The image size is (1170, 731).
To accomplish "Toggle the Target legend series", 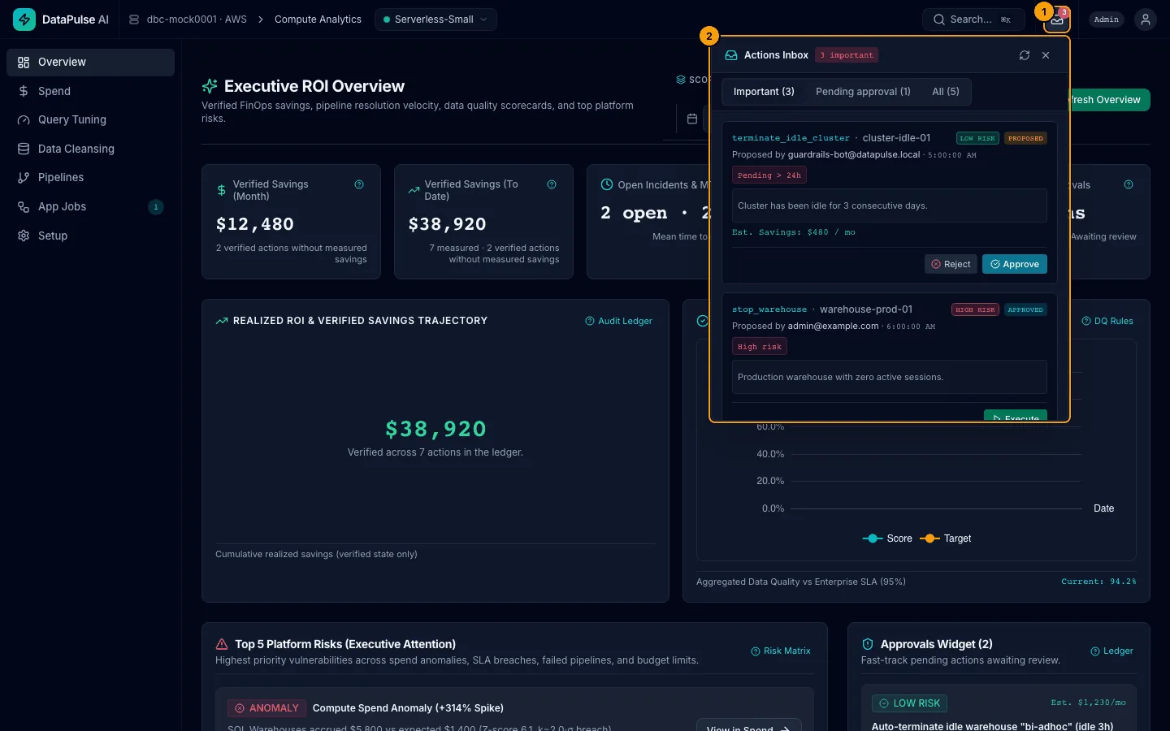I will coord(946,539).
